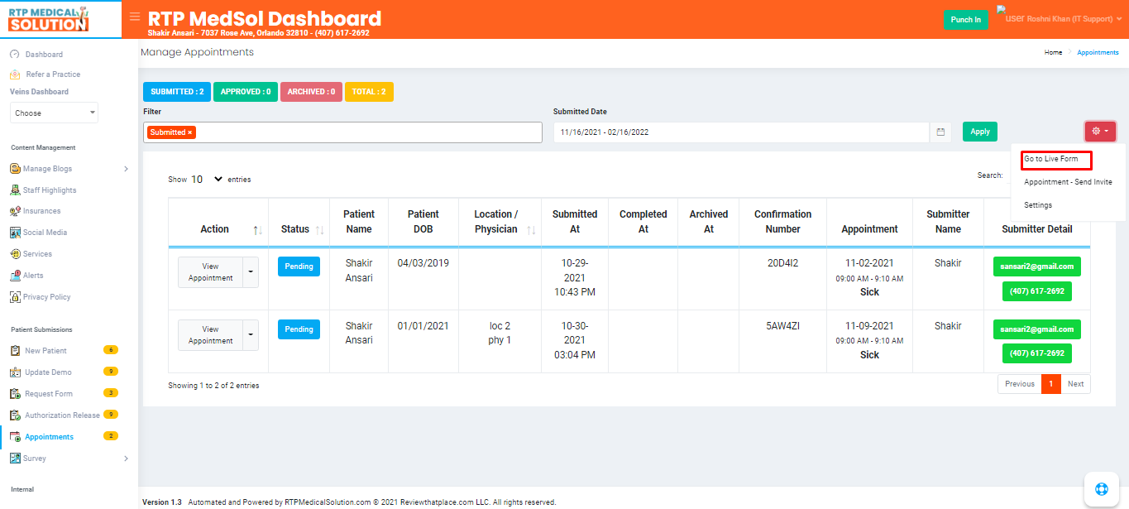Open the Dashboard sidebar icon
The image size is (1129, 509).
coord(14,55)
